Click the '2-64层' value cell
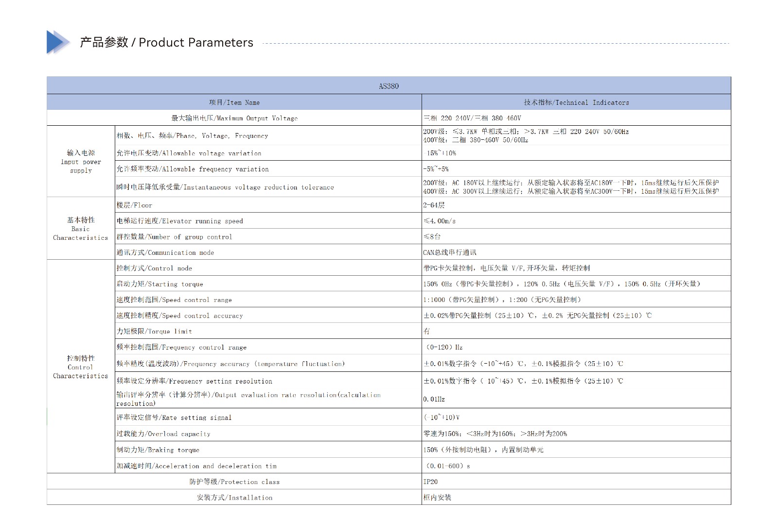 click(x=576, y=205)
